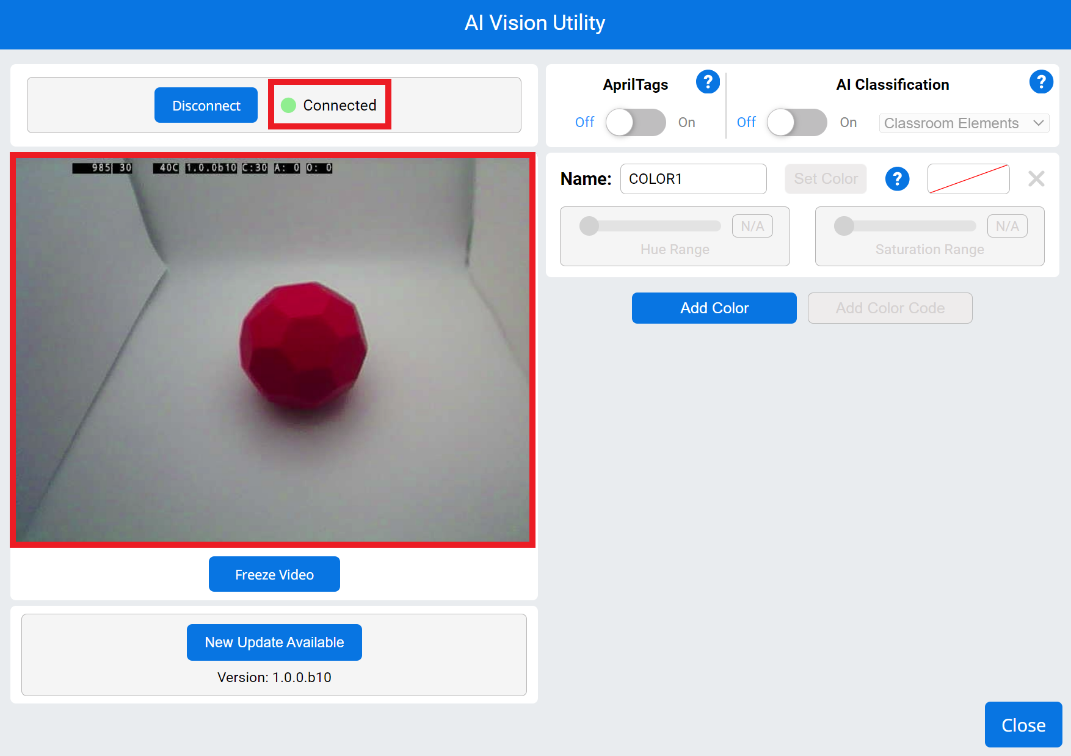Remove the COLOR1 color entry

1036,178
